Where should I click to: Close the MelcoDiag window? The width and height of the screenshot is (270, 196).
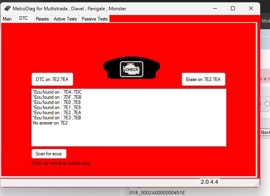(x=251, y=8)
